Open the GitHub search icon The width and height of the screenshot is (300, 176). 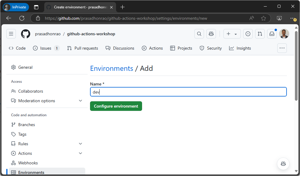coord(199,34)
